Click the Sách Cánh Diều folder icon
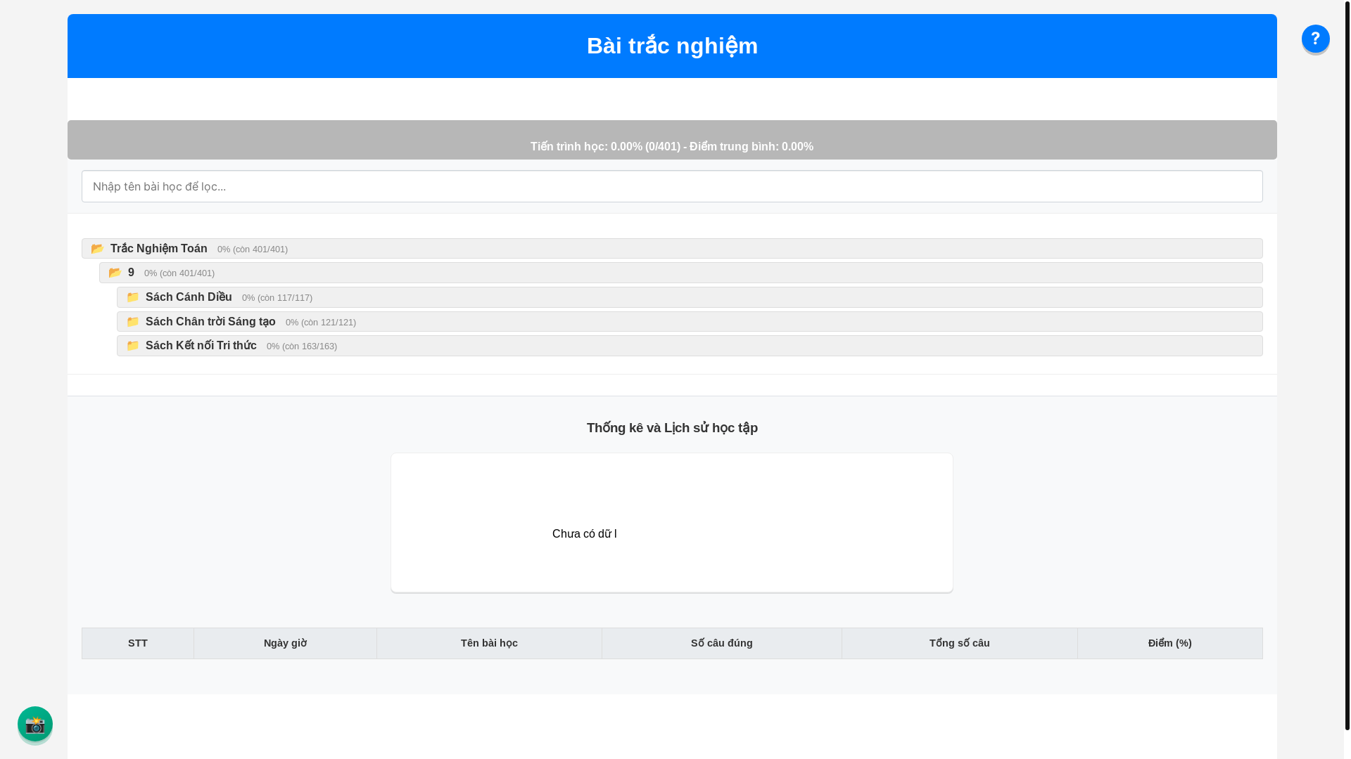The height and width of the screenshot is (759, 1351). coord(132,297)
